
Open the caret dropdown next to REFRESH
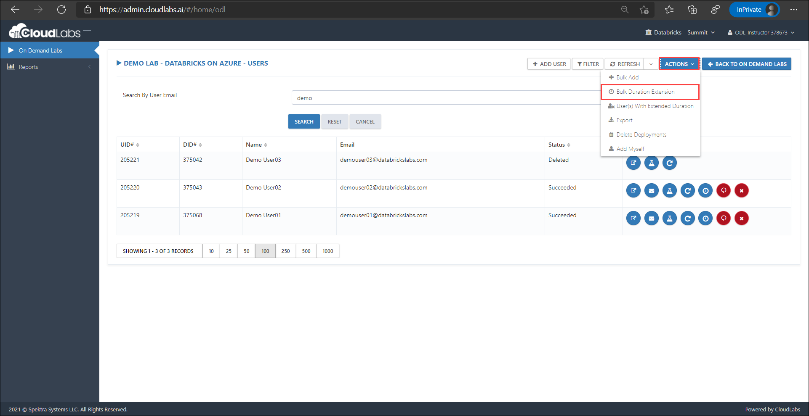pyautogui.click(x=651, y=64)
